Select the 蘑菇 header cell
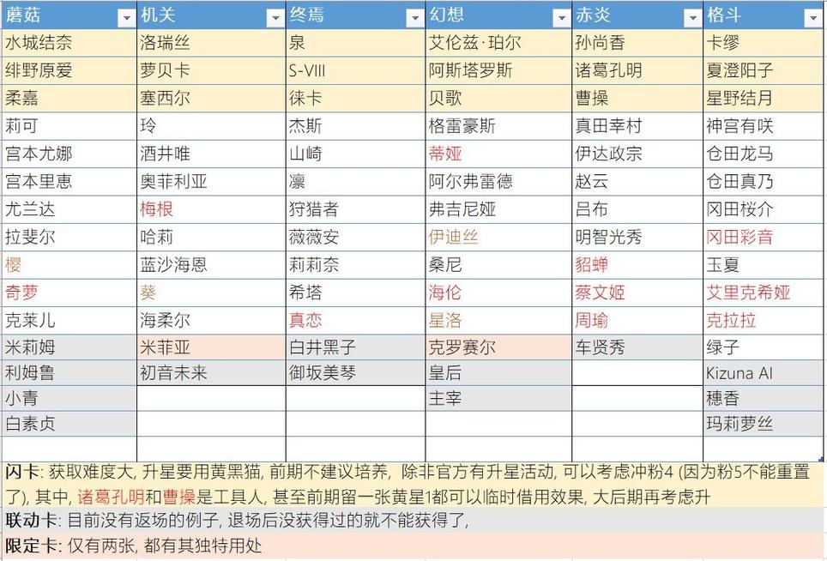827x561 pixels. point(69,15)
